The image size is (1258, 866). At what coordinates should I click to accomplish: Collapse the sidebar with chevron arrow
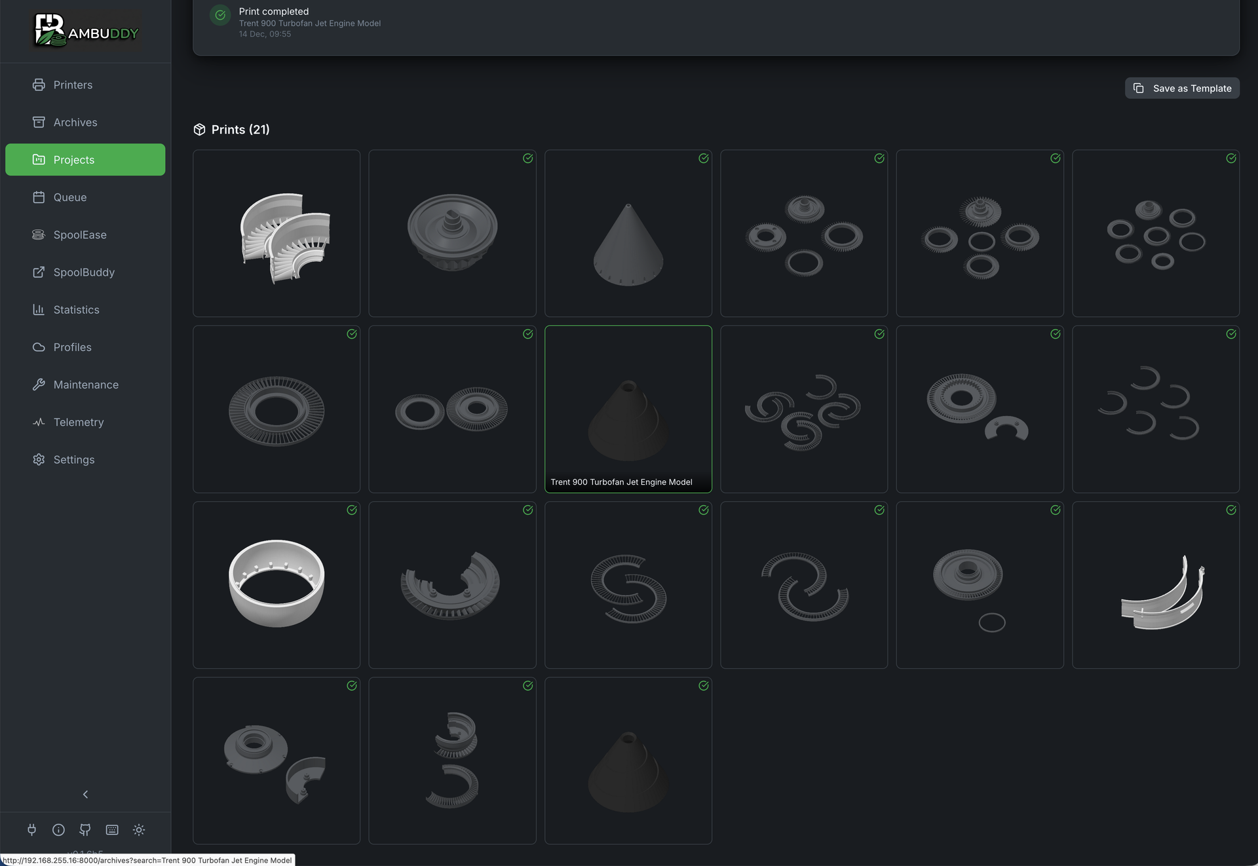(85, 794)
